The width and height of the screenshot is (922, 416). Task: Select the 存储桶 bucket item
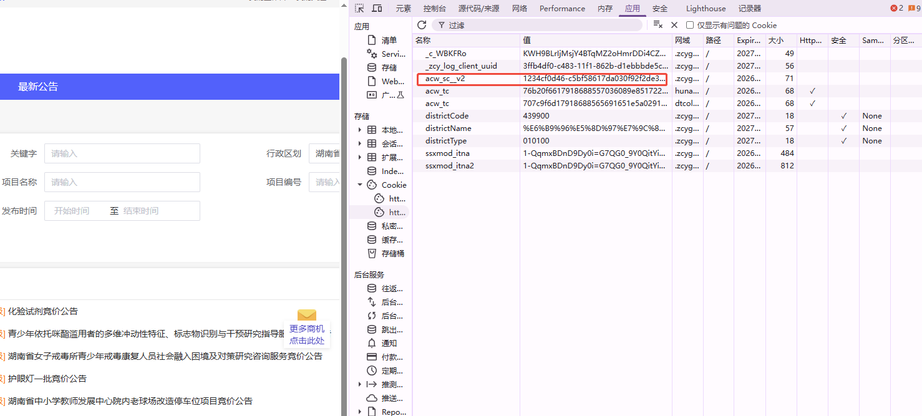(386, 253)
